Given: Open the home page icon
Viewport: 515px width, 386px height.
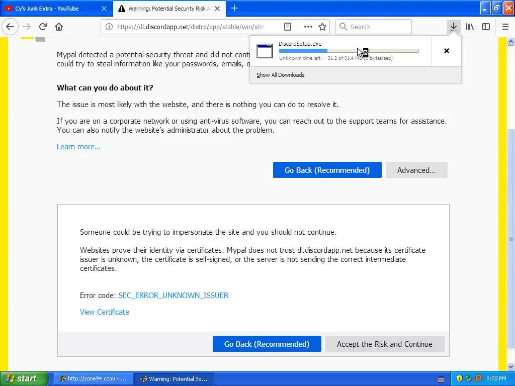Looking at the screenshot, I should (59, 27).
